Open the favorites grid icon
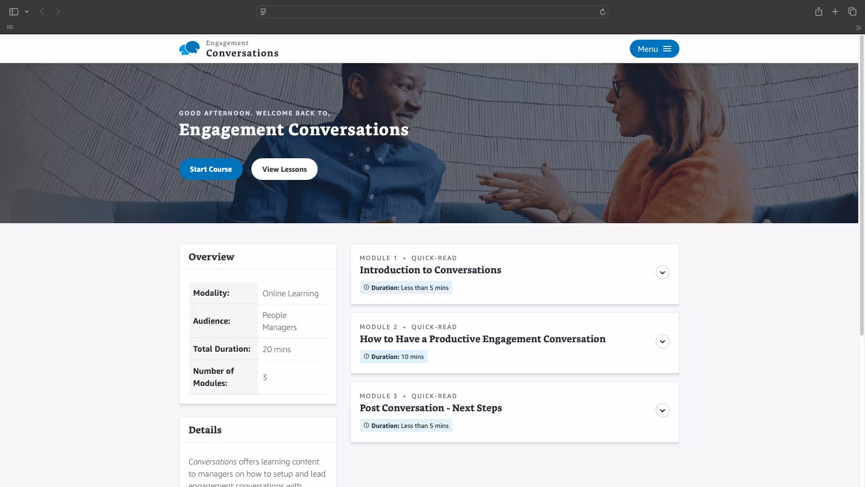The width and height of the screenshot is (865, 487). [x=10, y=27]
